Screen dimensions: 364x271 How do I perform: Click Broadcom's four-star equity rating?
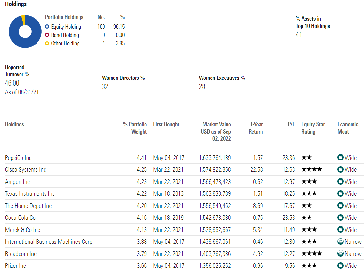coord(312,254)
